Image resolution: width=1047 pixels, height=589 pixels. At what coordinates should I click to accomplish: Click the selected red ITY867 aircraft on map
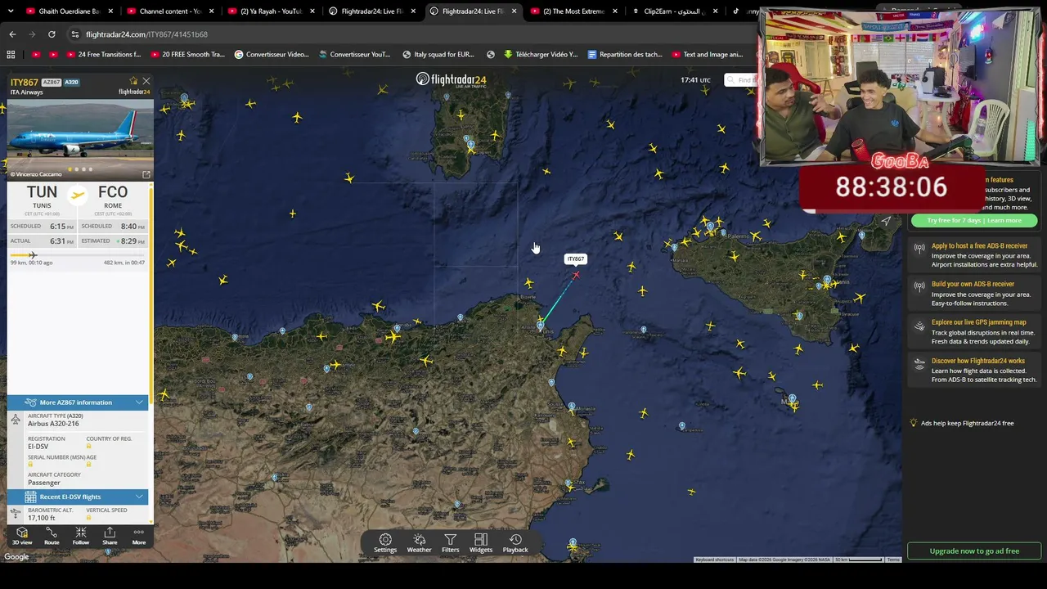(x=576, y=275)
